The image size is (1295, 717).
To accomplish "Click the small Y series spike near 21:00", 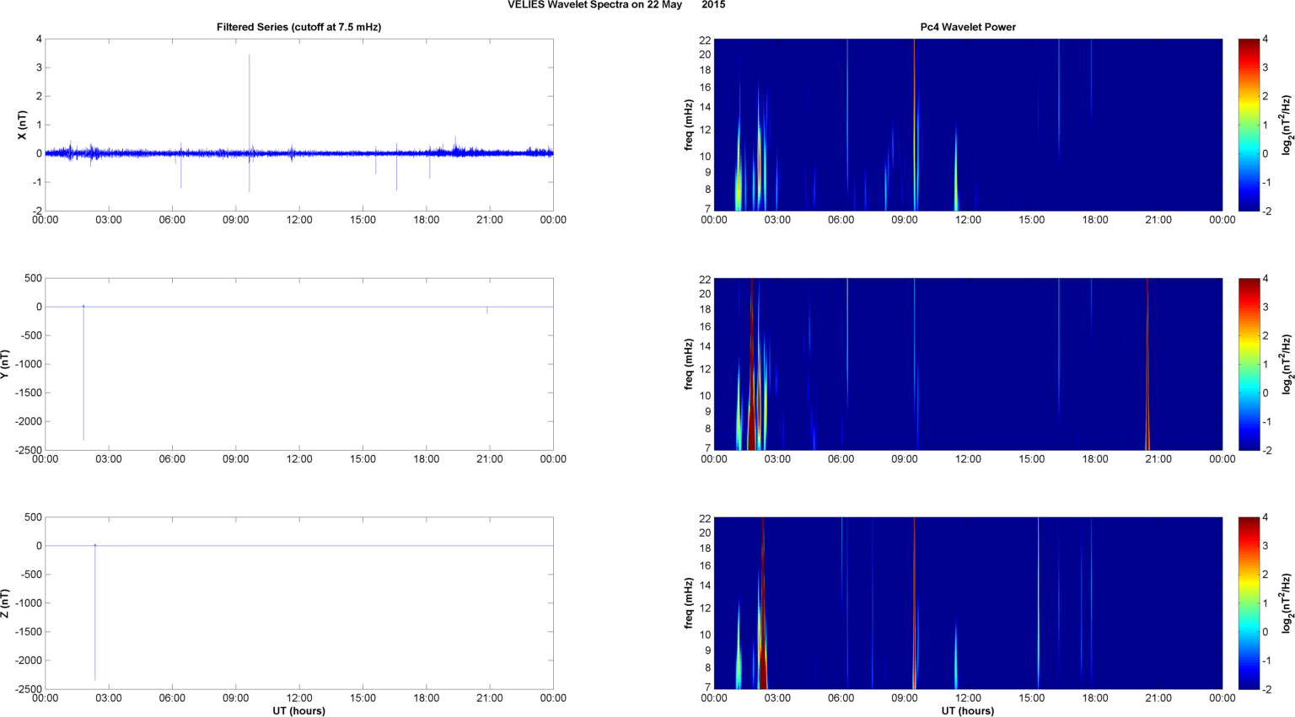I will (487, 310).
